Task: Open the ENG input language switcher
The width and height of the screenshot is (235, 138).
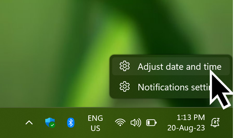Action: tap(95, 118)
